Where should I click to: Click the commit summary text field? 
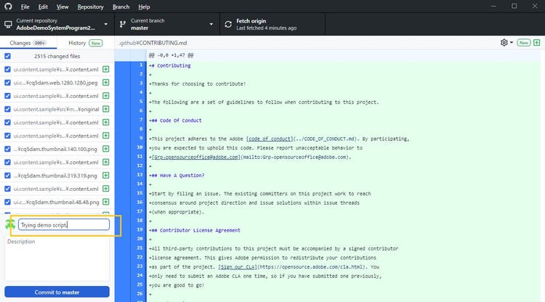[x=64, y=225]
